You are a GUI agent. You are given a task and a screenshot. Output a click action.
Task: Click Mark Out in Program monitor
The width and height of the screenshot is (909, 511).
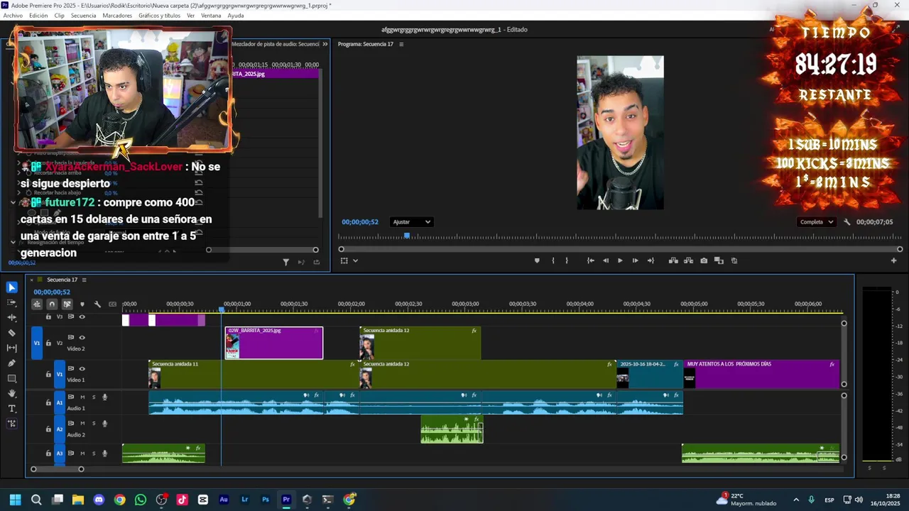pyautogui.click(x=567, y=260)
